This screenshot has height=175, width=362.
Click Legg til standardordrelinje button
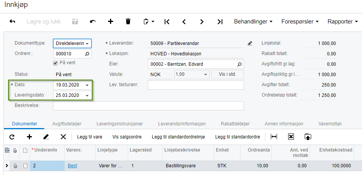pos(178,137)
